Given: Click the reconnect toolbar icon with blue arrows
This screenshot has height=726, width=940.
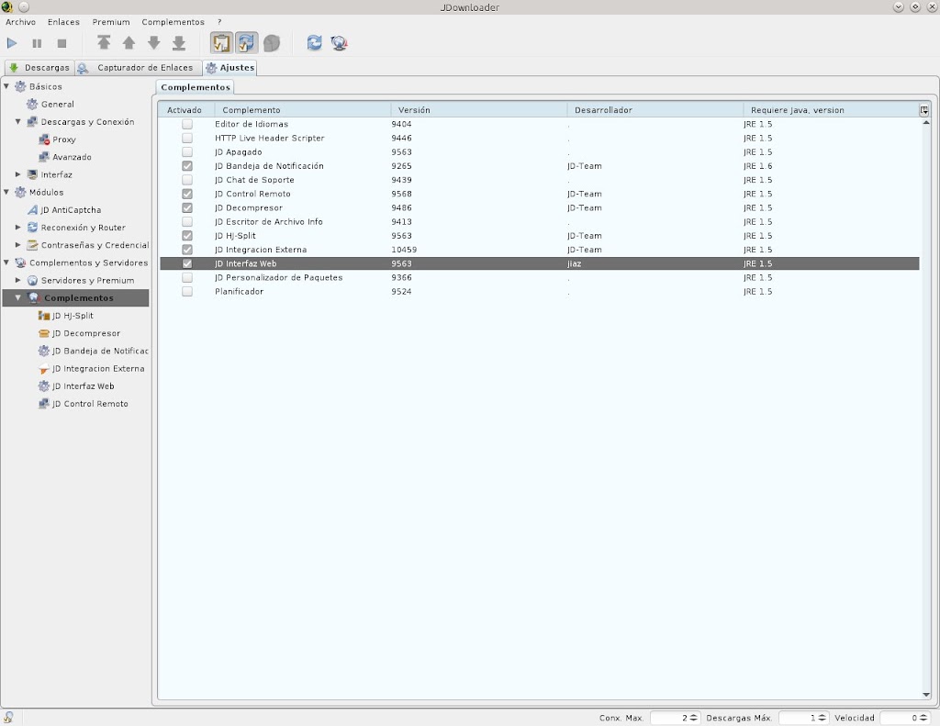Looking at the screenshot, I should click(x=315, y=43).
